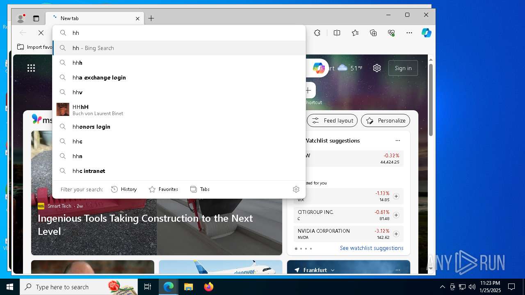Choose 'hhonors login' suggestion
This screenshot has height=295, width=525.
pyautogui.click(x=179, y=127)
